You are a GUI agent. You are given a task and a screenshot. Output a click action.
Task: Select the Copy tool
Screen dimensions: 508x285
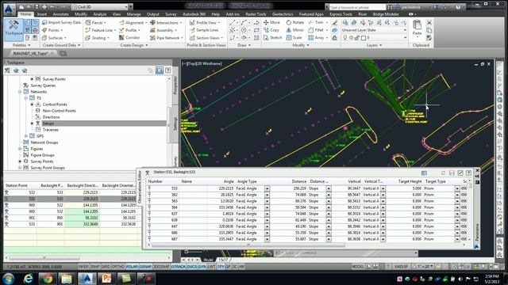[271, 30]
